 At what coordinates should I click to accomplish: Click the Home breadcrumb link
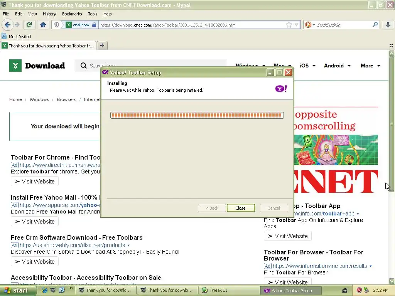[15, 99]
